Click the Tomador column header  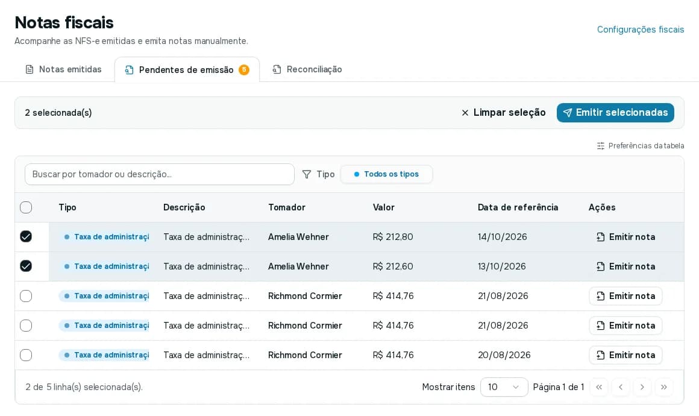tap(287, 207)
